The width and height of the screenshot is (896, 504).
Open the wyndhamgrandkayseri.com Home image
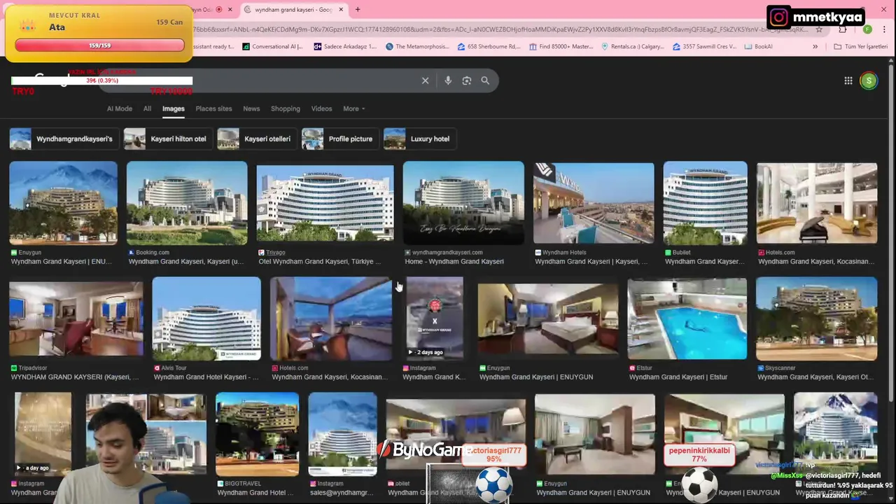(x=463, y=203)
